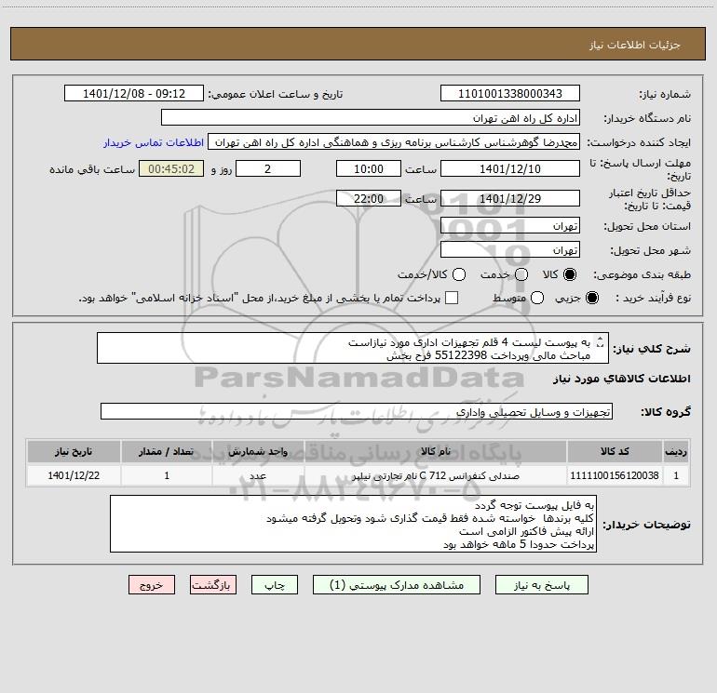Toggle the اسناد خزانه اسلامی payment checkbox
Viewport: 717px width, 693px height.
(452, 298)
